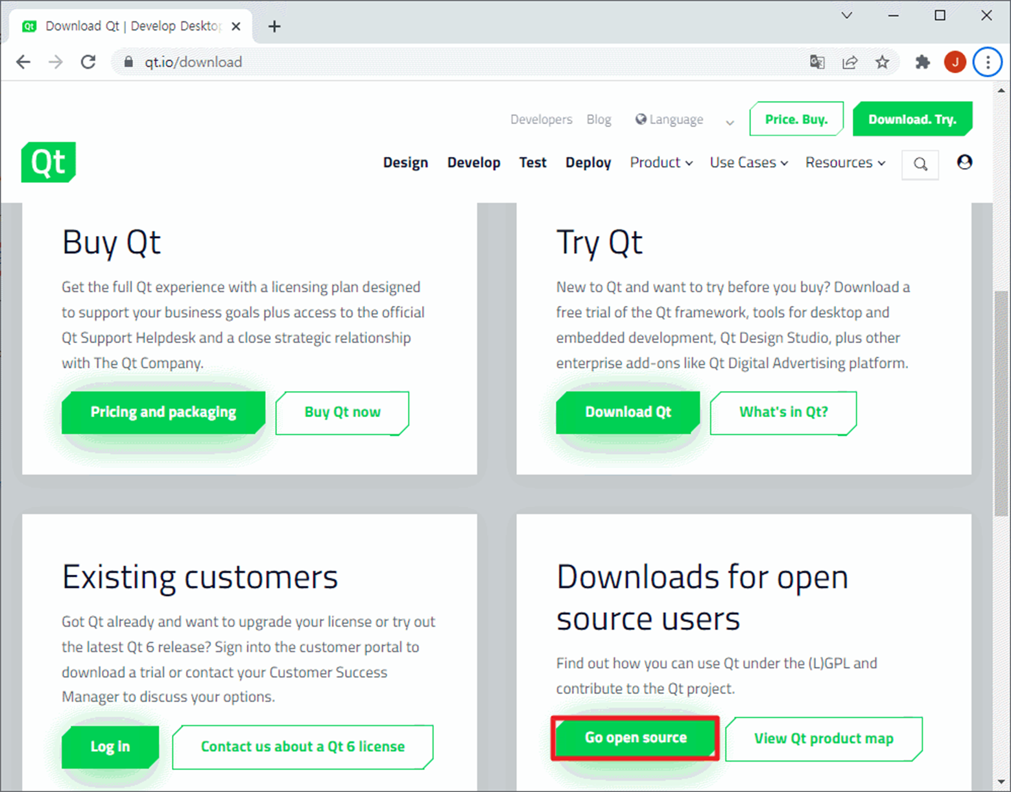
Task: Click the Try Qt heading
Action: (x=599, y=243)
